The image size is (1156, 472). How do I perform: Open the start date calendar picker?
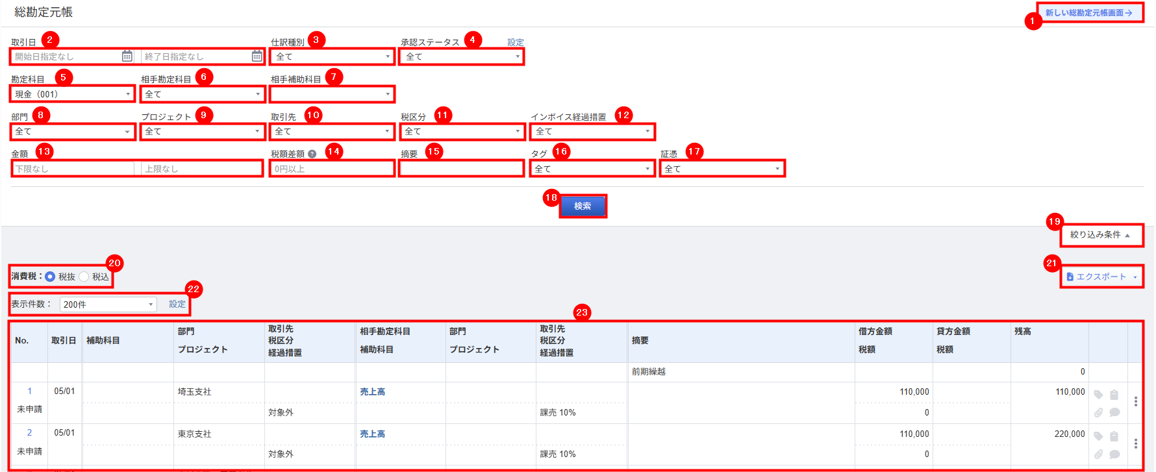[127, 56]
